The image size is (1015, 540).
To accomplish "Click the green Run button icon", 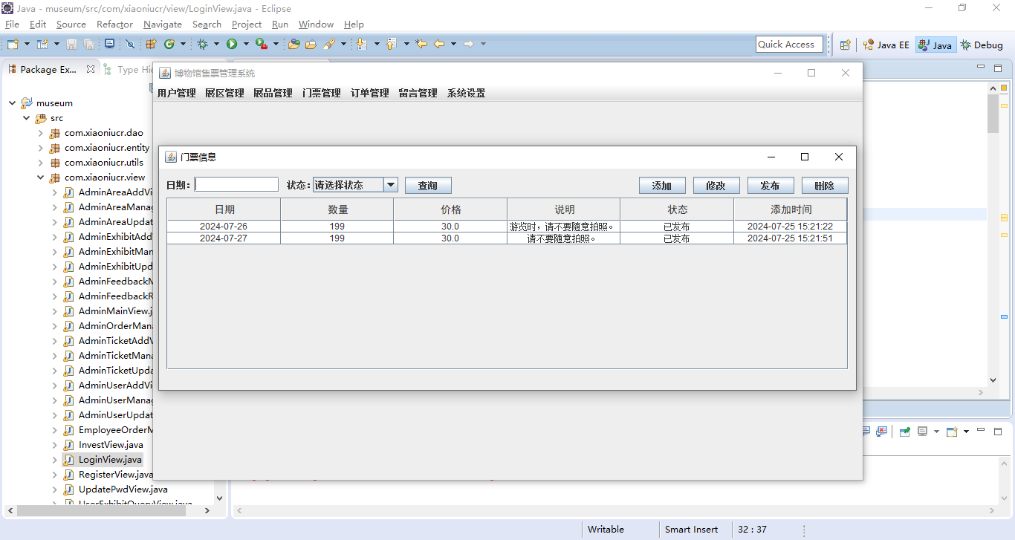I will pos(232,45).
